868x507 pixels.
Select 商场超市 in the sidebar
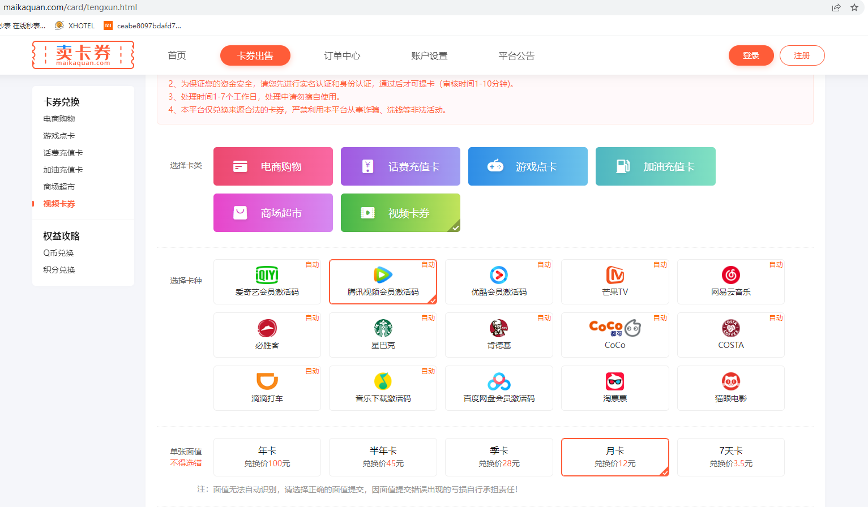pyautogui.click(x=59, y=187)
